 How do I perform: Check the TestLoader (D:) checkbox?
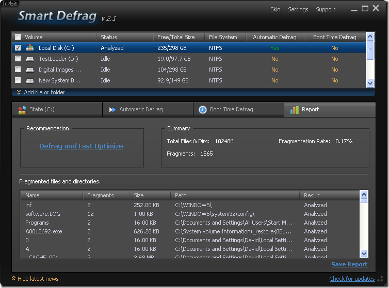tap(18, 59)
